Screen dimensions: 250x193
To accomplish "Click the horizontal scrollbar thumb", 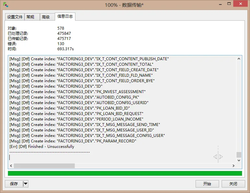I will point(44,166).
